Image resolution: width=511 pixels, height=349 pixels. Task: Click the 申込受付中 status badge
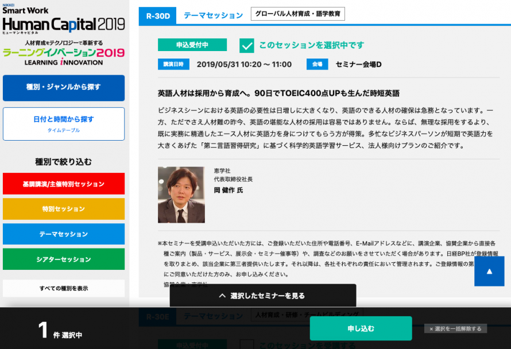click(x=192, y=45)
